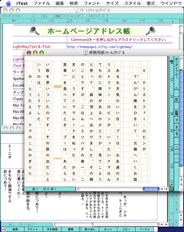Screen dimensions: 184x232
Task: Click ruler toggle icon at right end of horizontal ruler
Action: point(181,21)
